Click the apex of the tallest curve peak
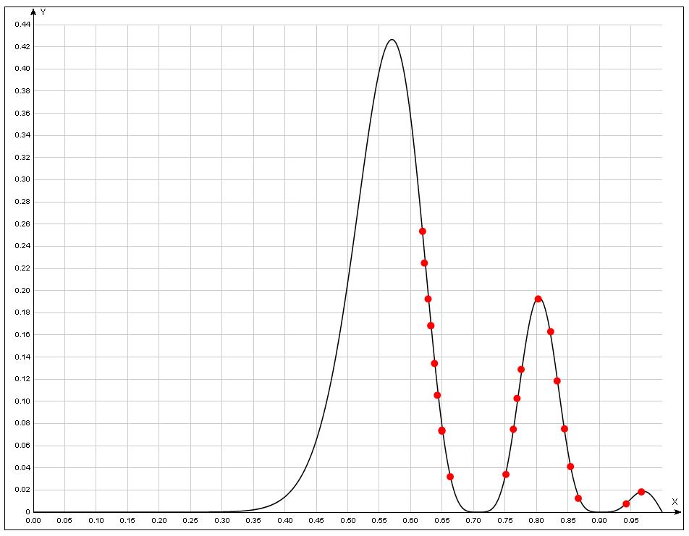This screenshot has height=536, width=689. pyautogui.click(x=392, y=40)
